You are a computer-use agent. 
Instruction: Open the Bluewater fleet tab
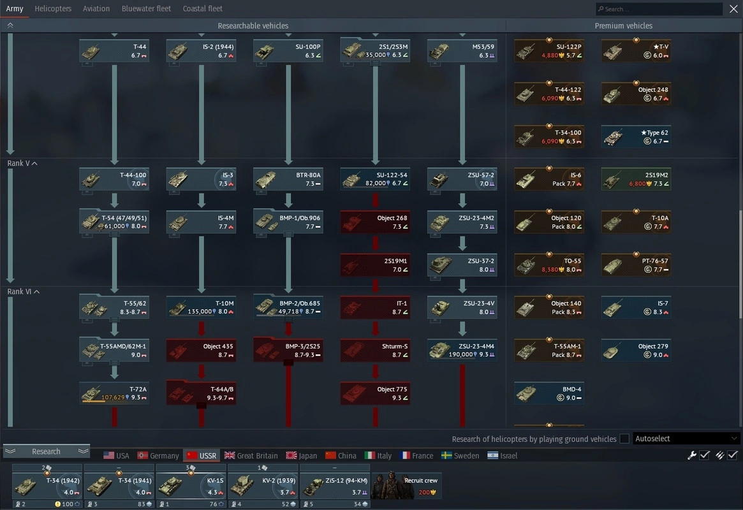pyautogui.click(x=146, y=9)
